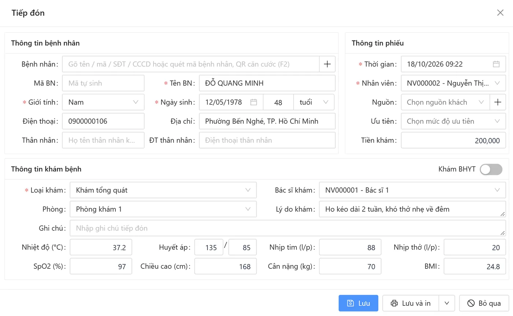
Task: Click the Mã BN input field
Action: [x=103, y=83]
